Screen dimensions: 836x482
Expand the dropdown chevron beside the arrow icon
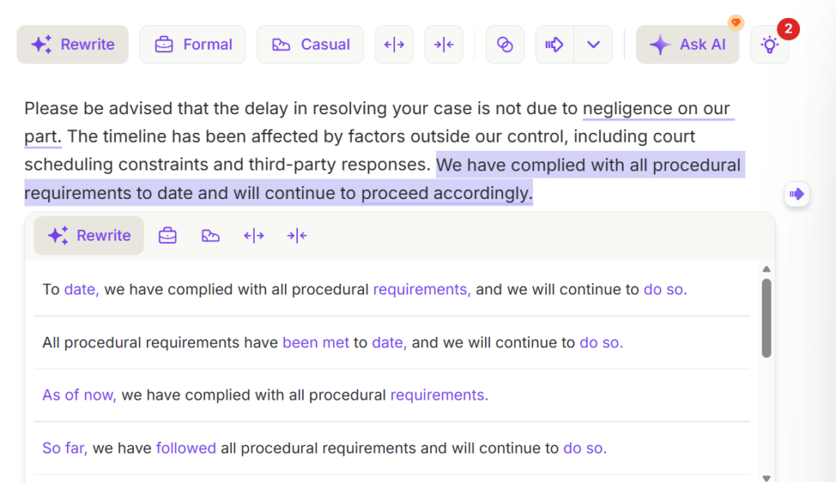pos(594,45)
